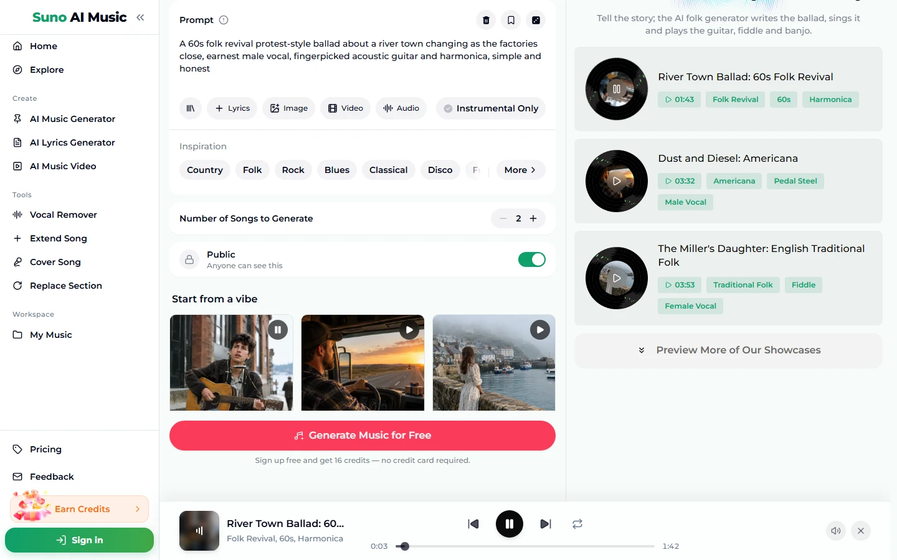Attach an Image reference
The width and height of the screenshot is (897, 560).
(288, 108)
